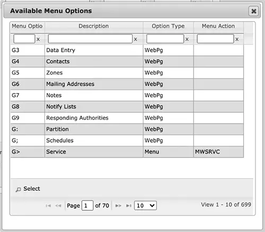Select the G; menu option cell
The height and width of the screenshot is (232, 265).
click(x=28, y=141)
